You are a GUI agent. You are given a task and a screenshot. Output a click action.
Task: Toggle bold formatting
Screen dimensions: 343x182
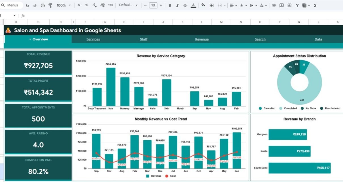pyautogui.click(x=170, y=5)
